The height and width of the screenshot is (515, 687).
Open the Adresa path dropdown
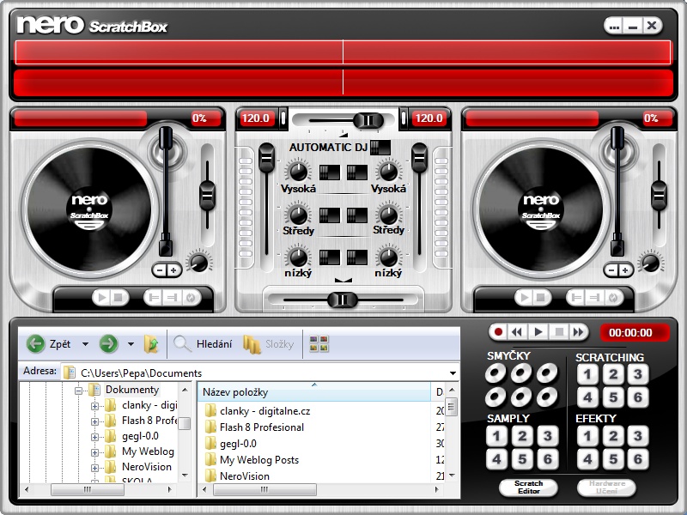point(453,373)
